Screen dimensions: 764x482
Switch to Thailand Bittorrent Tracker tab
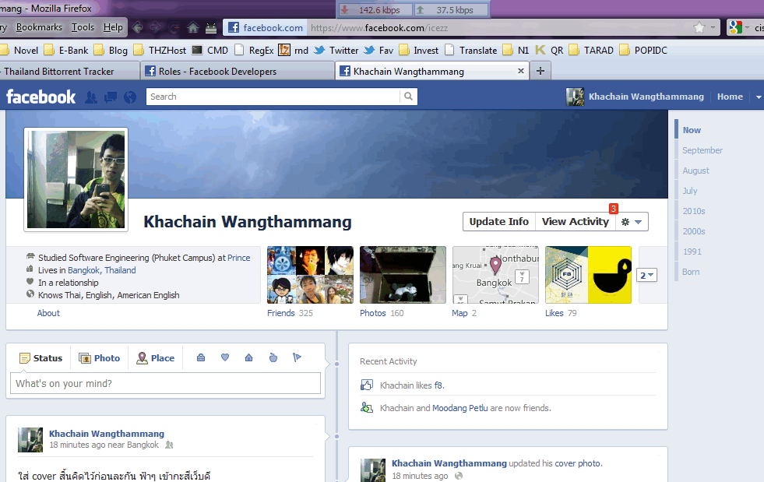coord(69,71)
